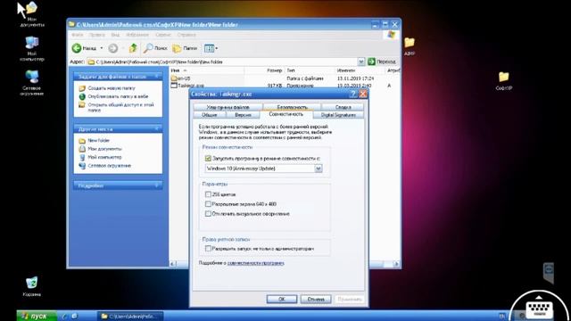The width and height of the screenshot is (571, 321).
Task: Select the Корзина recycle bin desktop icon
Action: pyautogui.click(x=32, y=287)
